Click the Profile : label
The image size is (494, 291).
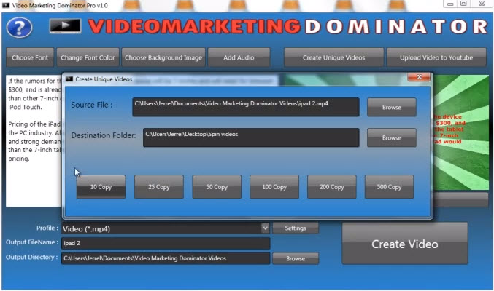(x=47, y=228)
